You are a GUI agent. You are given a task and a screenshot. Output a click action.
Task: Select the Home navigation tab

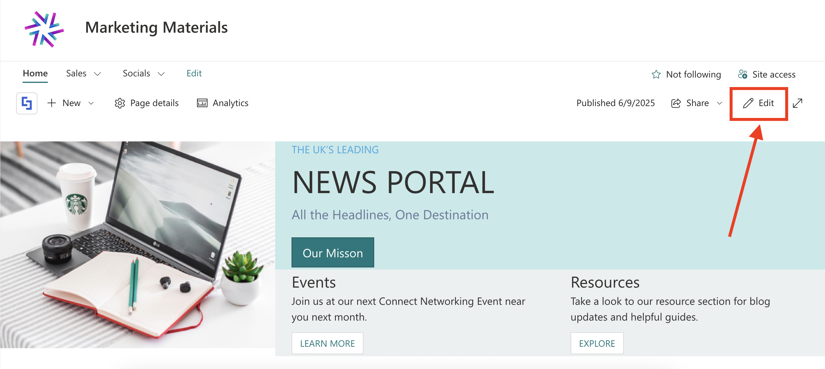[x=35, y=73]
